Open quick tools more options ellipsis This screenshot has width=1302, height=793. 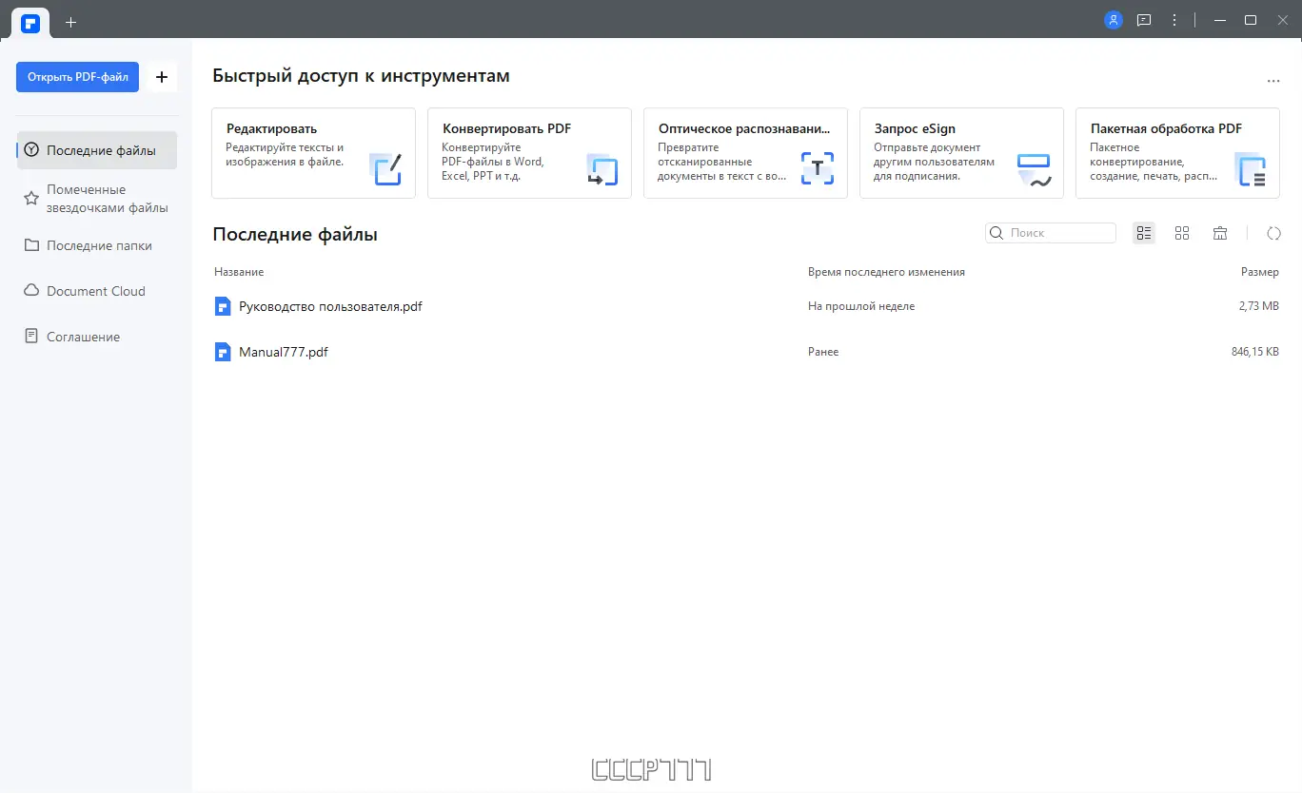(1273, 82)
